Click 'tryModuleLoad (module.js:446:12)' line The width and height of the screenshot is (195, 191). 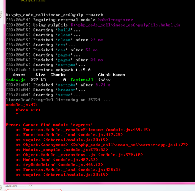tap(59, 165)
